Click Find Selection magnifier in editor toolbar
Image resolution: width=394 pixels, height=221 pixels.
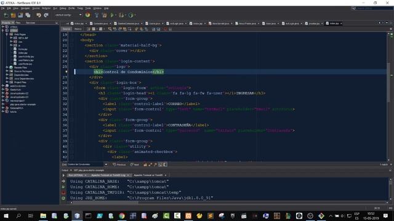click(110, 29)
